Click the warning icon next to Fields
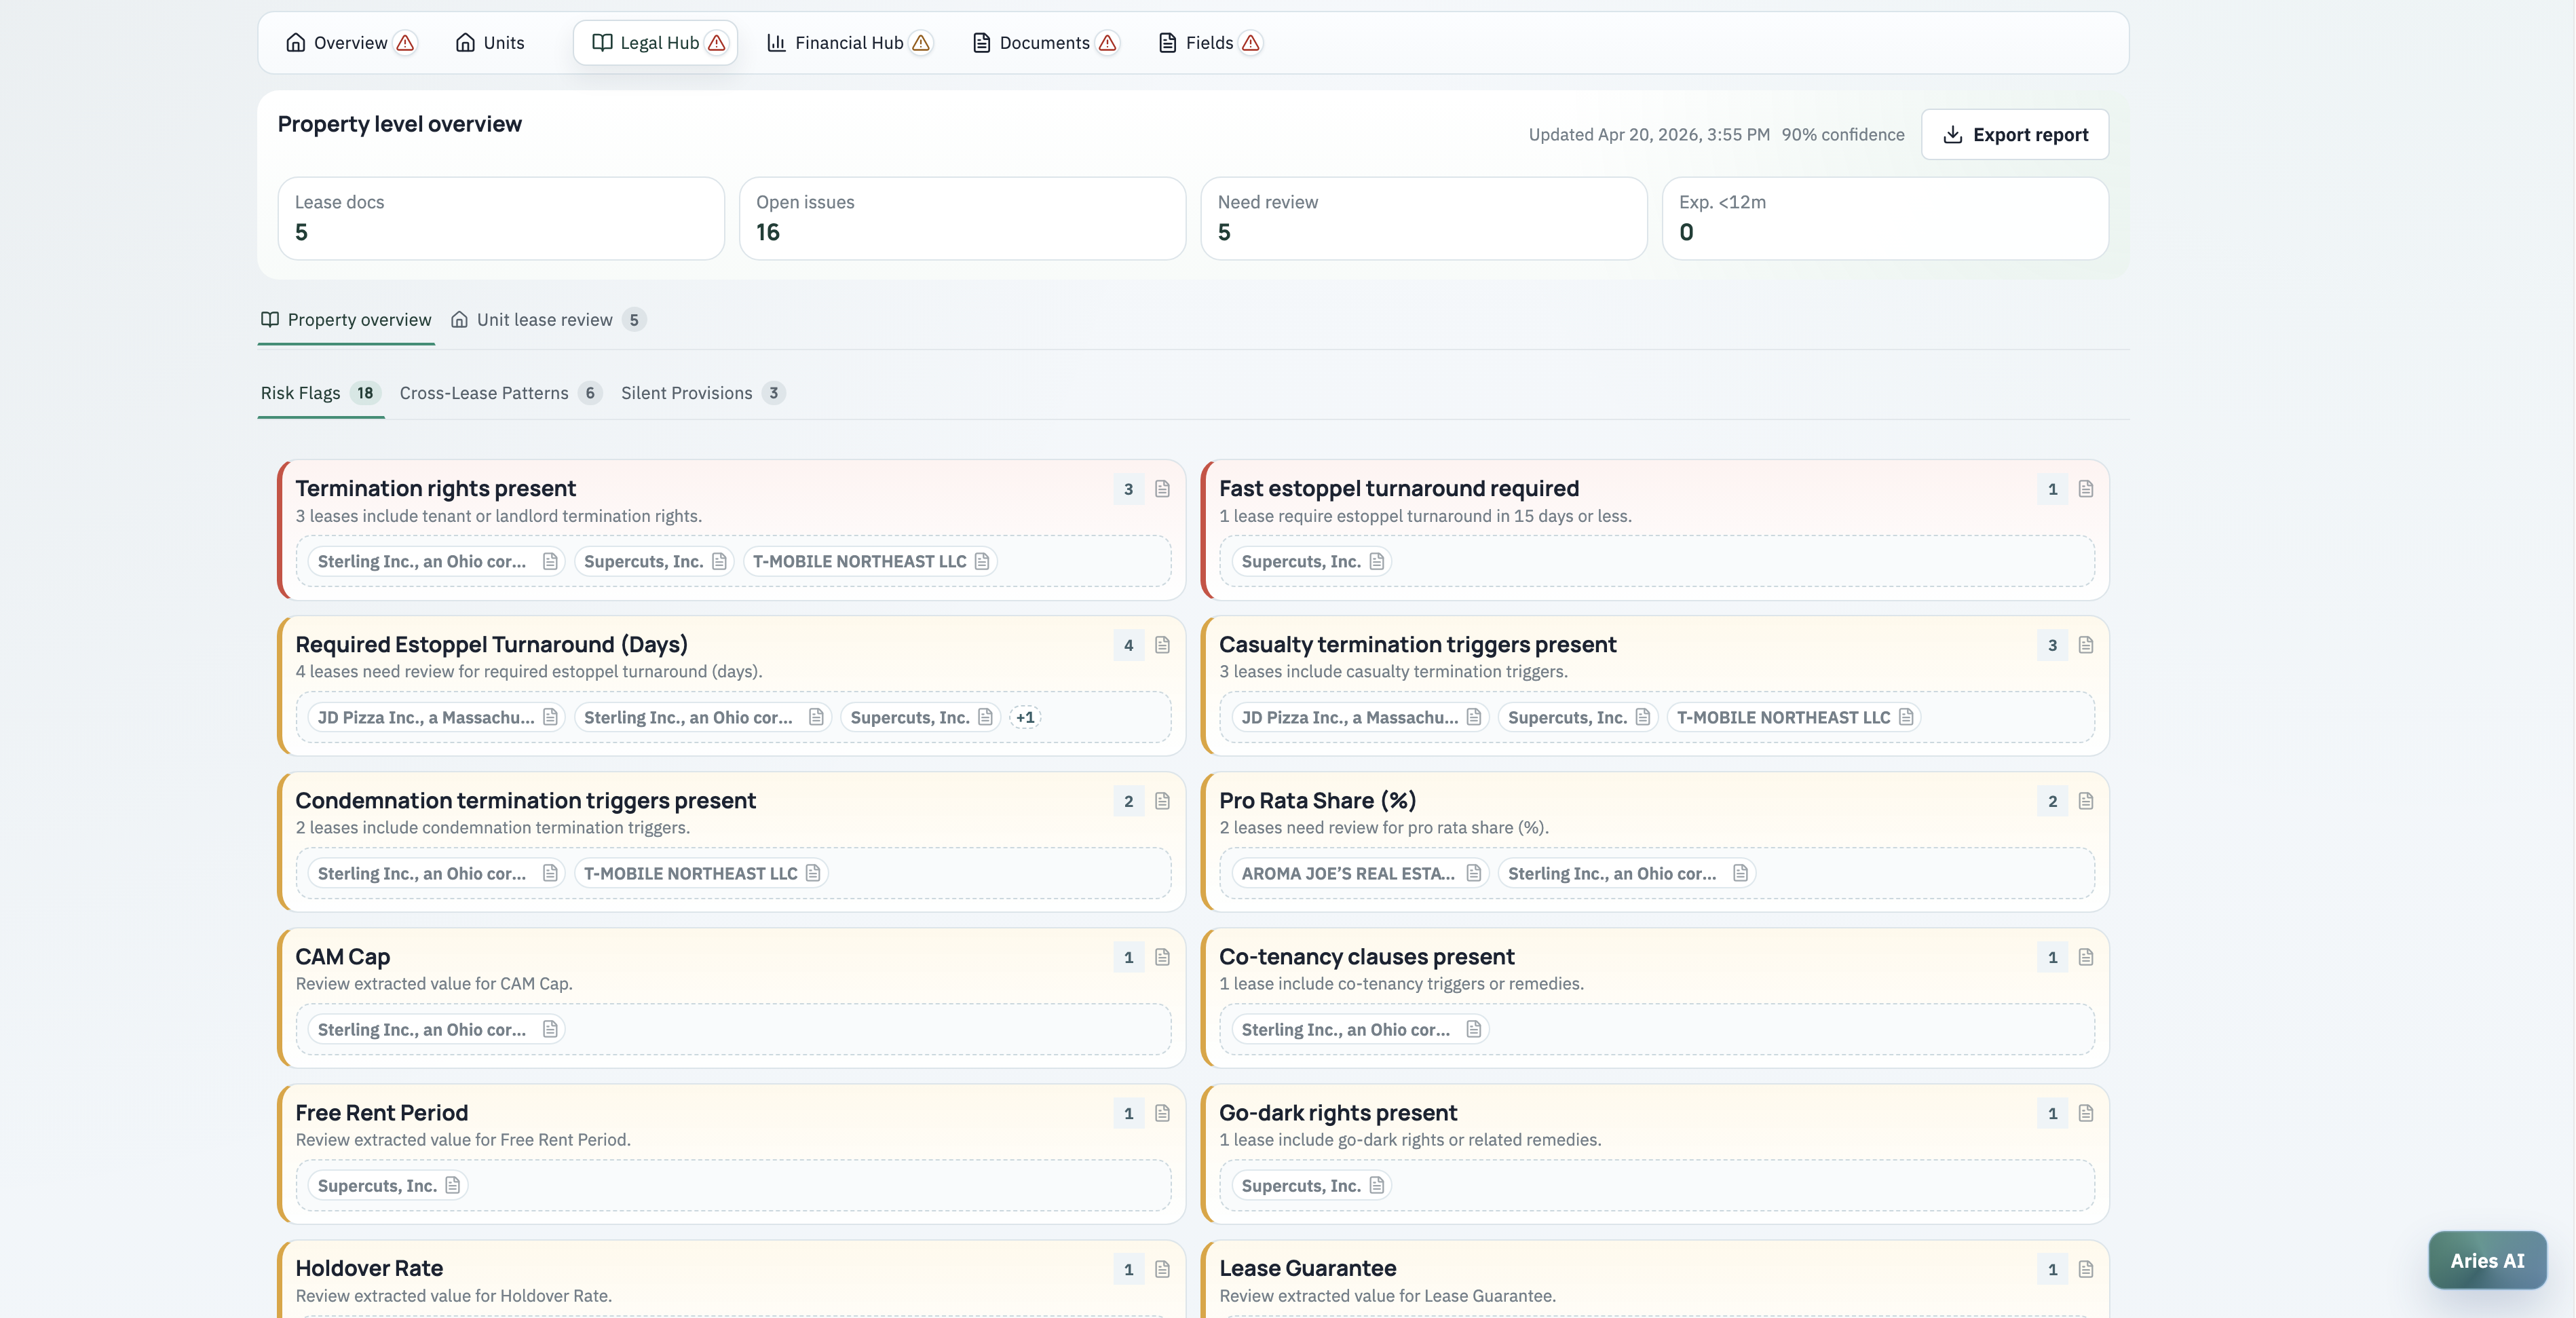 [x=1249, y=43]
